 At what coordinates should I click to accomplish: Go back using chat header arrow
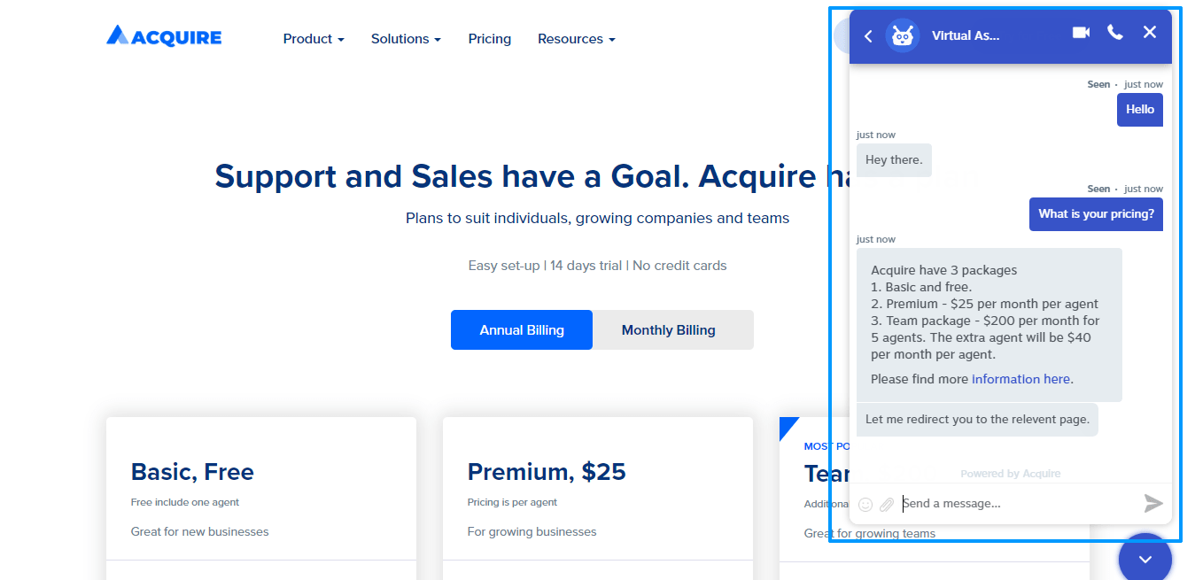868,36
